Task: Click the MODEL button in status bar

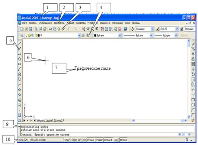Action: coord(124,140)
